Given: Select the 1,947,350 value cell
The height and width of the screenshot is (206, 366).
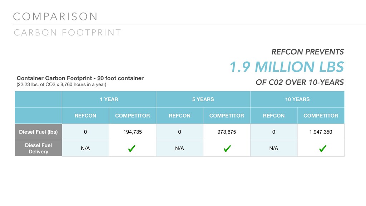Looking at the screenshot, I should point(321,132).
